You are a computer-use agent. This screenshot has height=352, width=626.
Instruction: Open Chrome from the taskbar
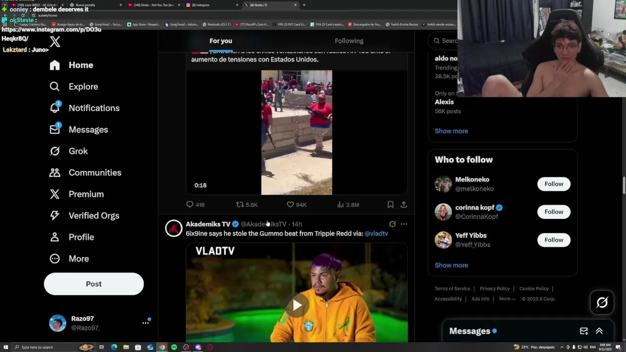click(x=162, y=347)
